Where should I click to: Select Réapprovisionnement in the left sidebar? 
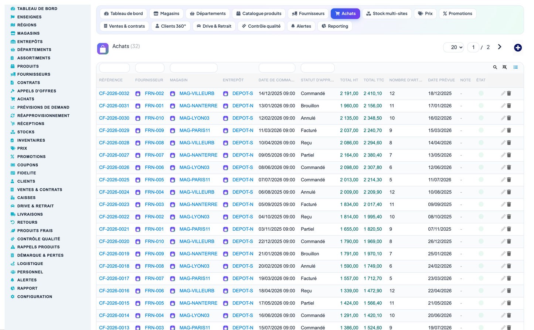[43, 116]
